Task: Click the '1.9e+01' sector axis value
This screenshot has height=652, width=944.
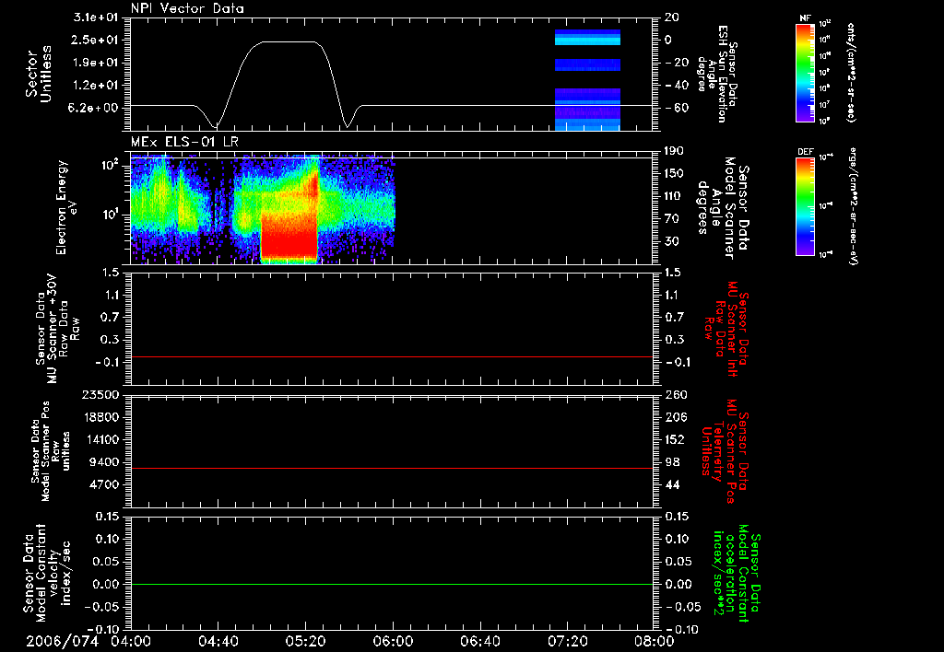Action: [x=96, y=63]
